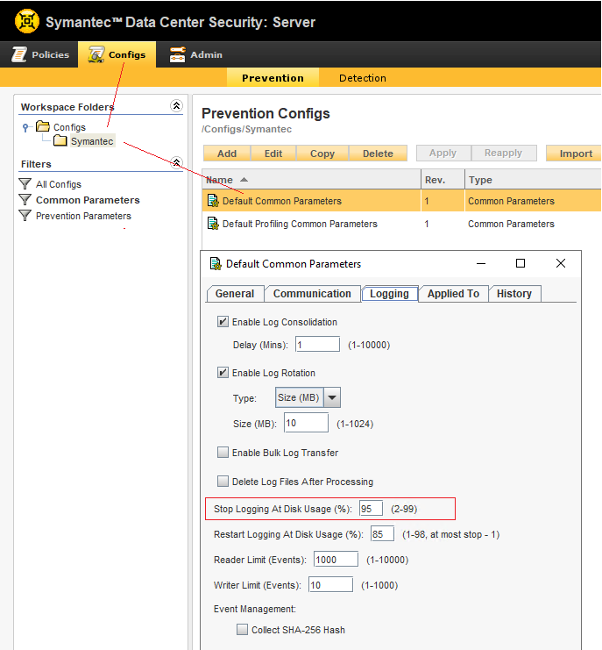Viewport: 602px width, 650px height.
Task: Click the All Configs filter icon
Action: click(25, 184)
